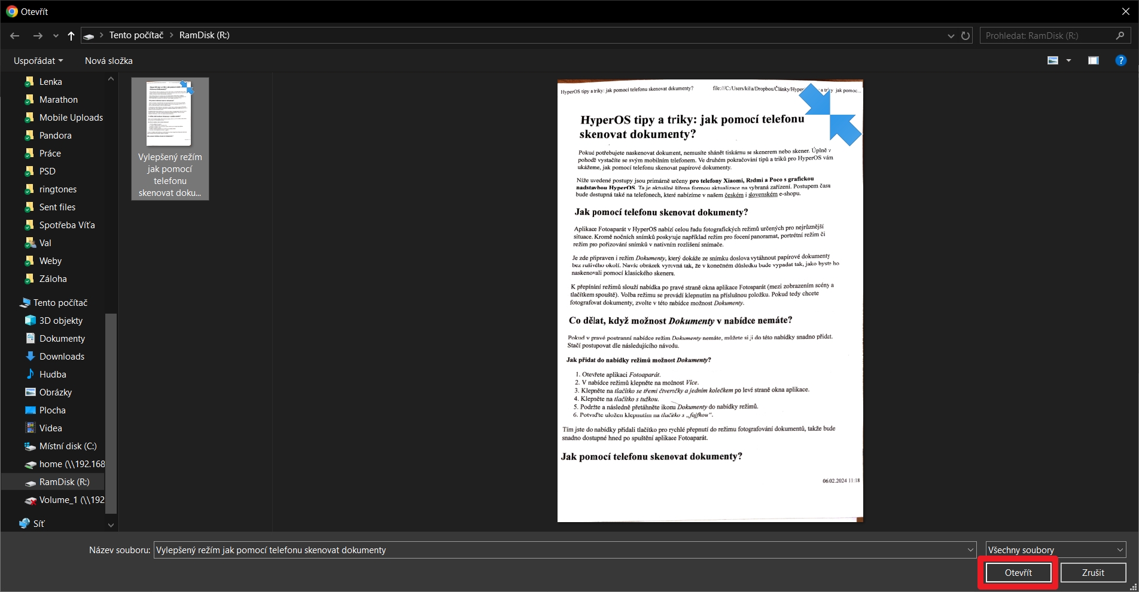The width and height of the screenshot is (1139, 592).
Task: Open the Uspořádat menu
Action: [x=38, y=61]
